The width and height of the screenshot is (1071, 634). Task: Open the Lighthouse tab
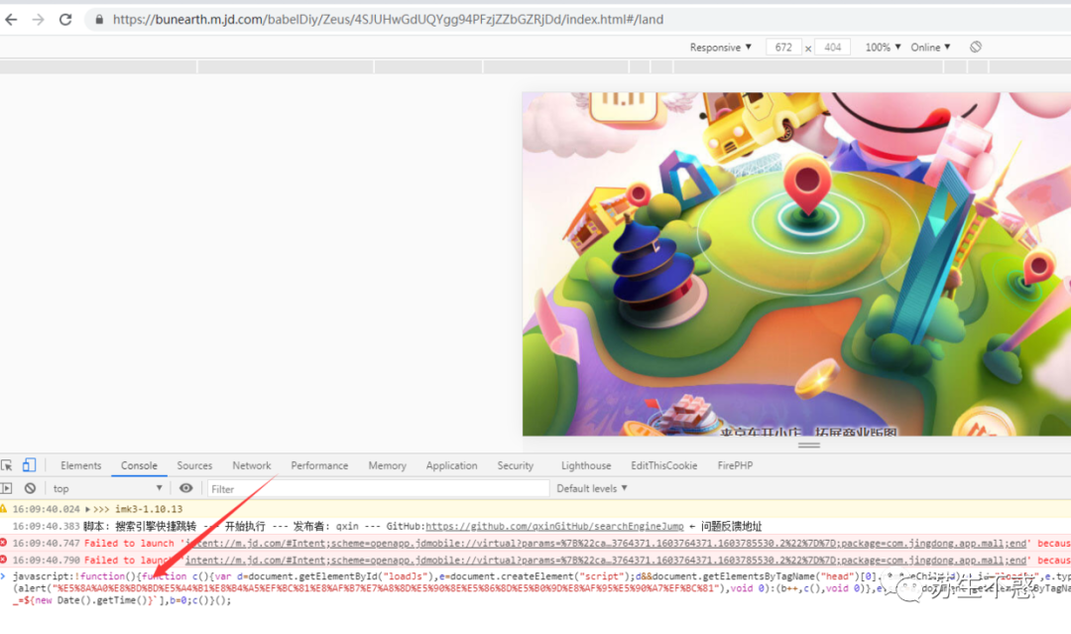(x=586, y=465)
